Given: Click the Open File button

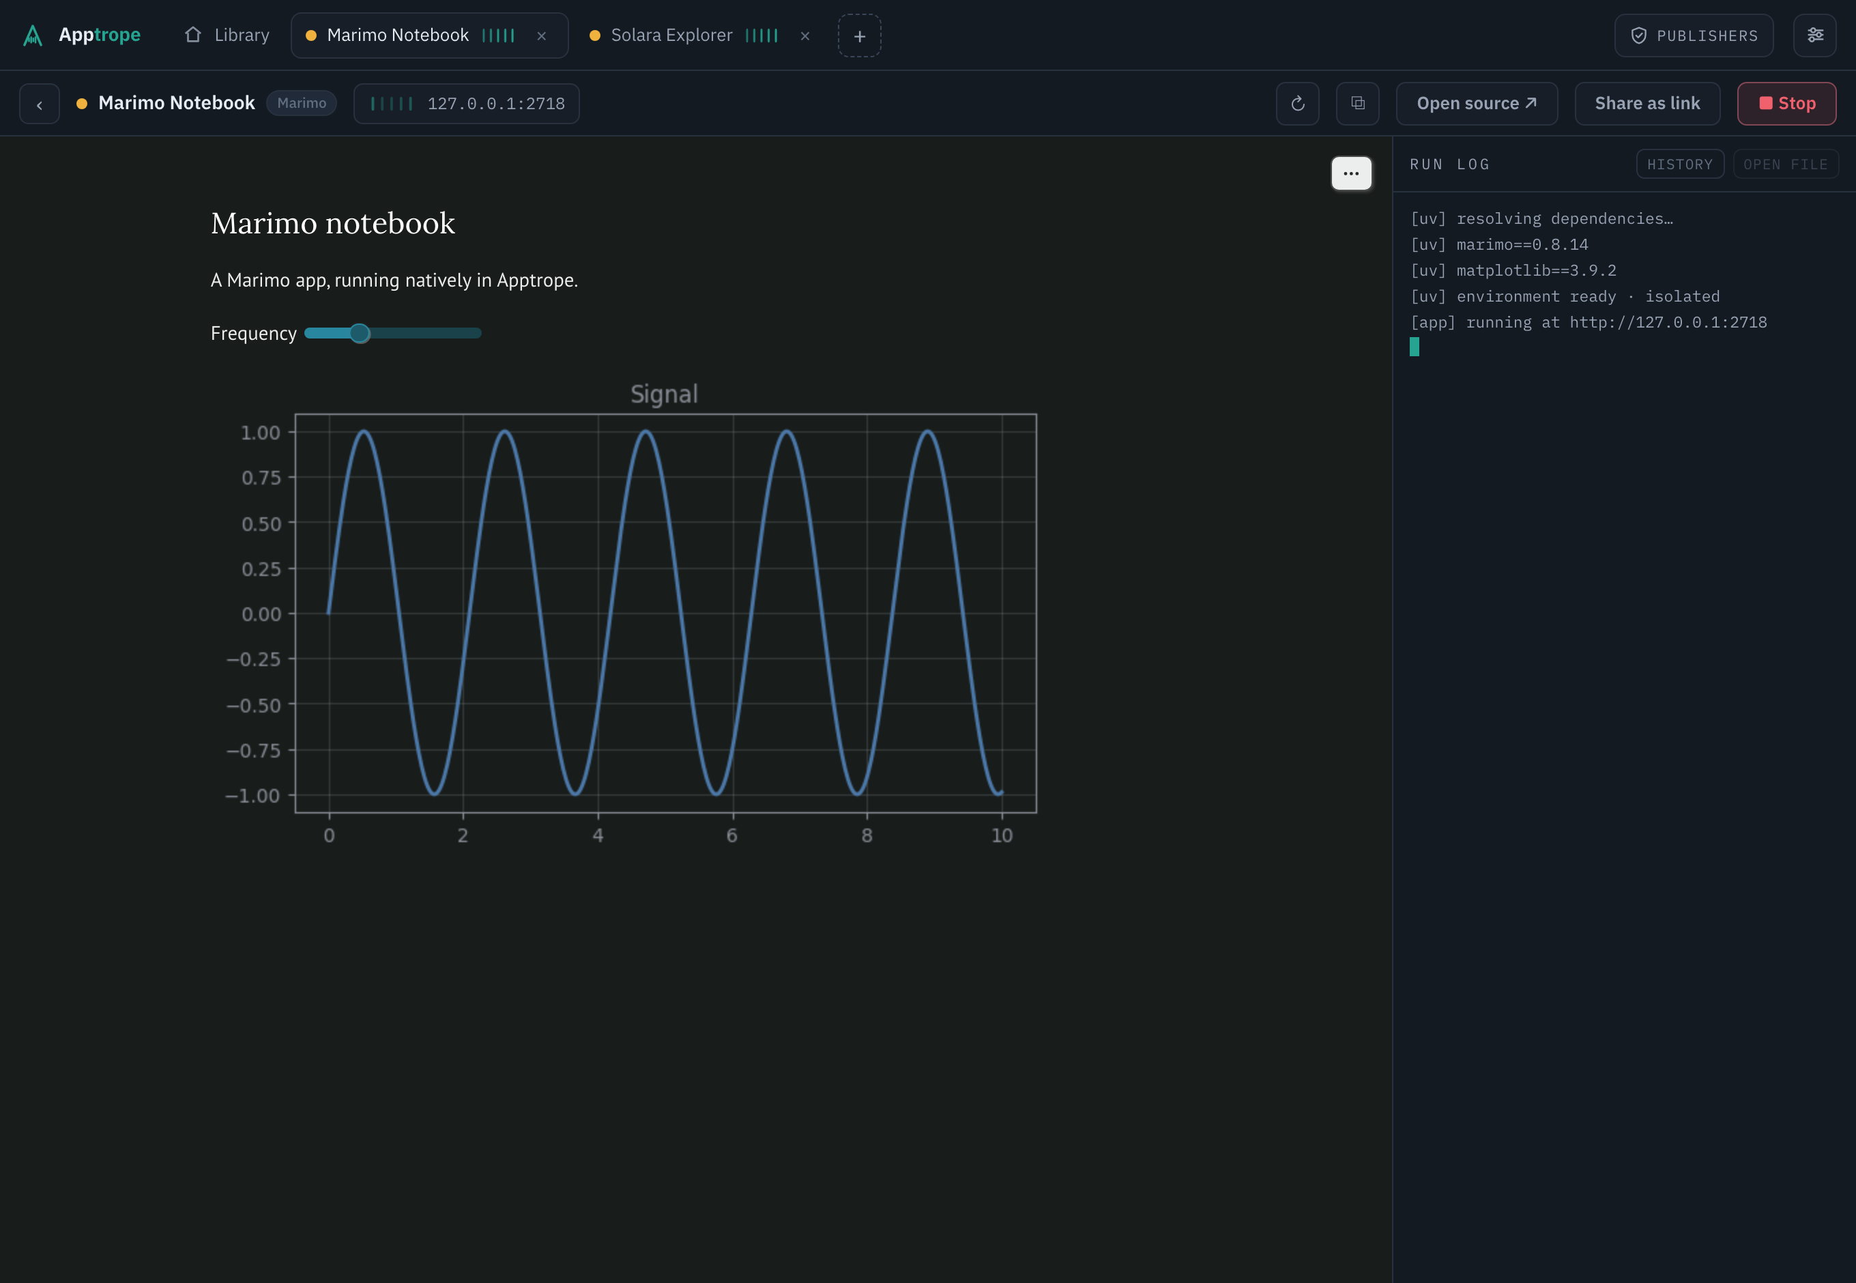Looking at the screenshot, I should (x=1785, y=164).
